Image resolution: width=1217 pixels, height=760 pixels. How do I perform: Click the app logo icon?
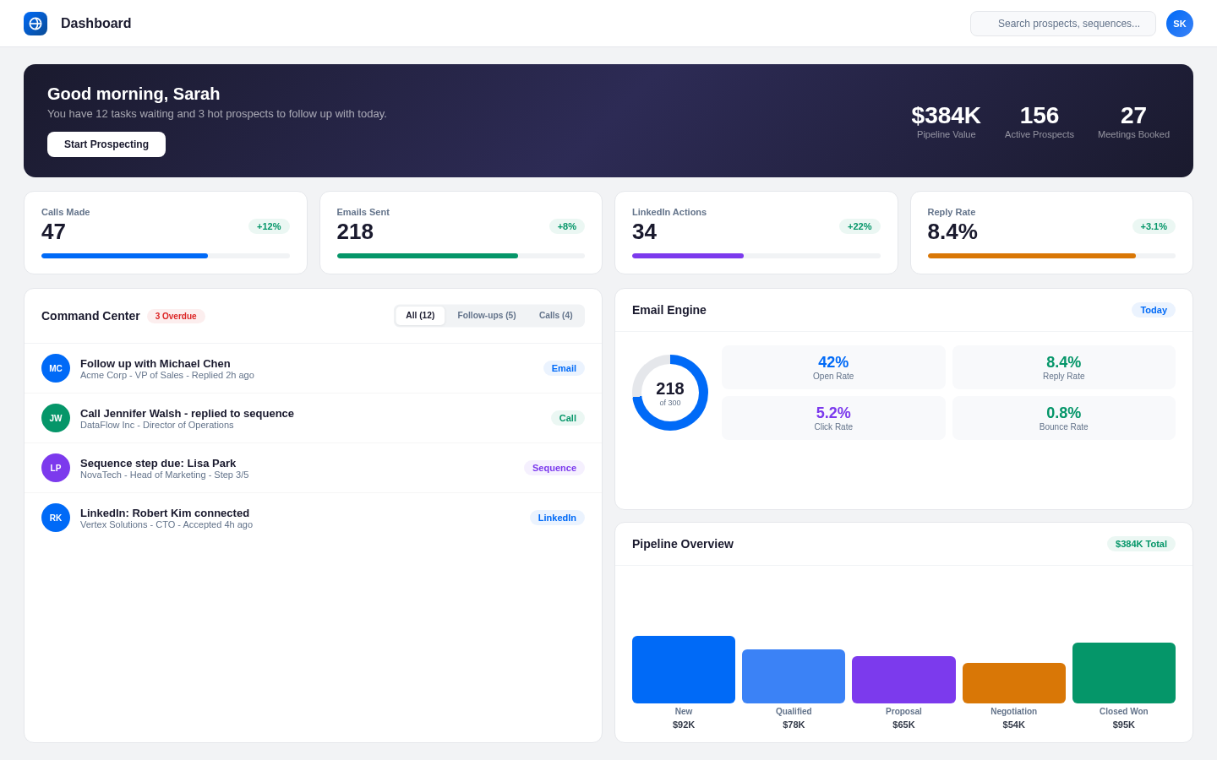pos(35,24)
